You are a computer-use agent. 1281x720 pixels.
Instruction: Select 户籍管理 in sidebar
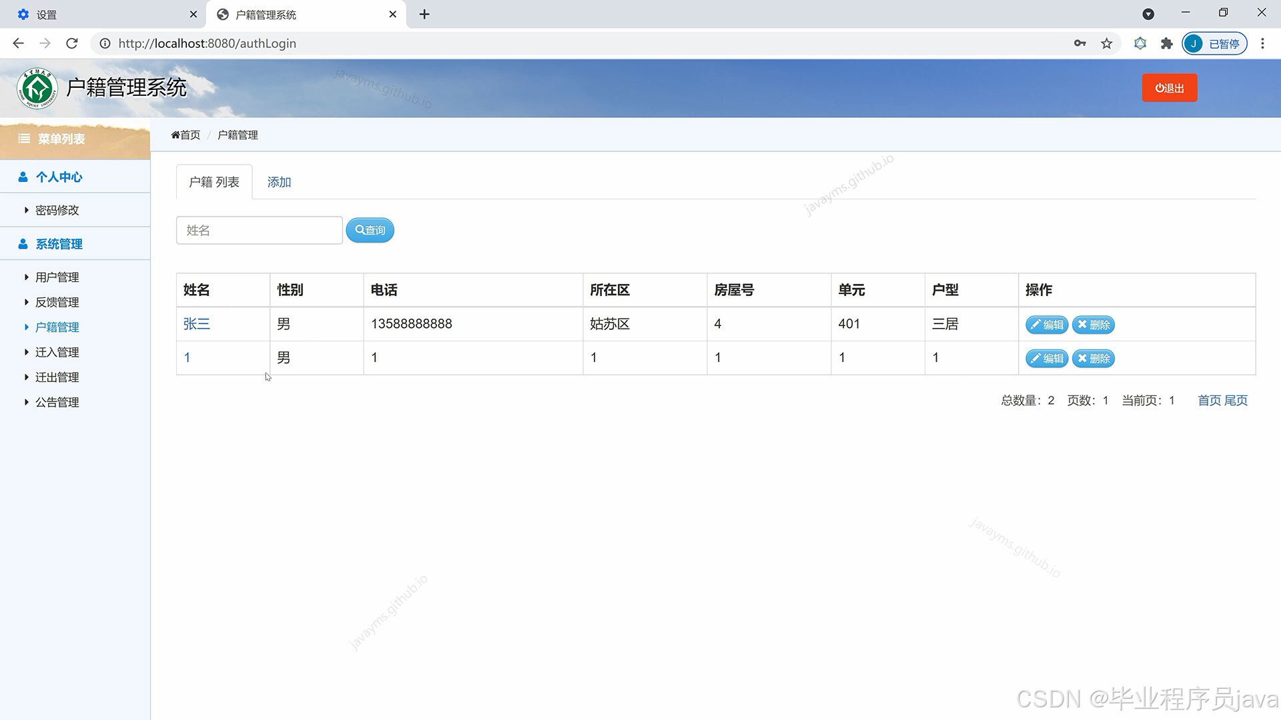[x=57, y=327]
